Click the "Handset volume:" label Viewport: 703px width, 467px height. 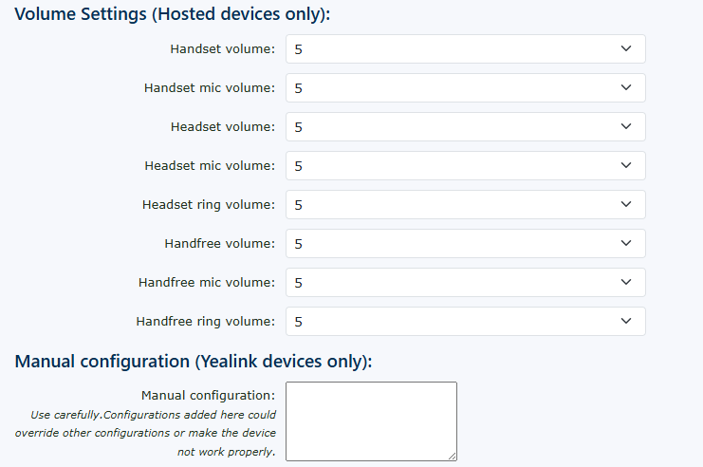pyautogui.click(x=223, y=49)
